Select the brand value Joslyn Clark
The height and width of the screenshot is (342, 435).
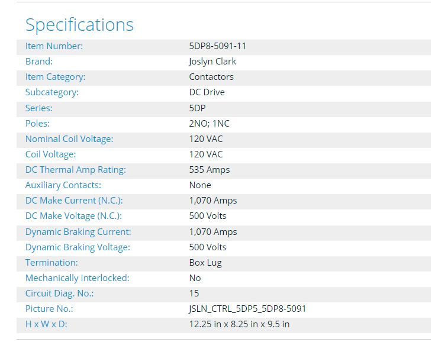click(x=212, y=62)
